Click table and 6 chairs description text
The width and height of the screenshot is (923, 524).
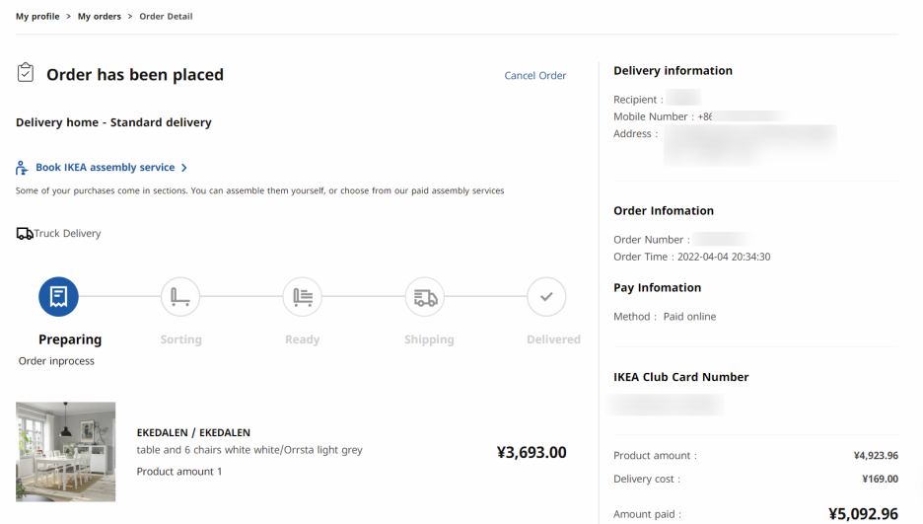click(x=249, y=450)
